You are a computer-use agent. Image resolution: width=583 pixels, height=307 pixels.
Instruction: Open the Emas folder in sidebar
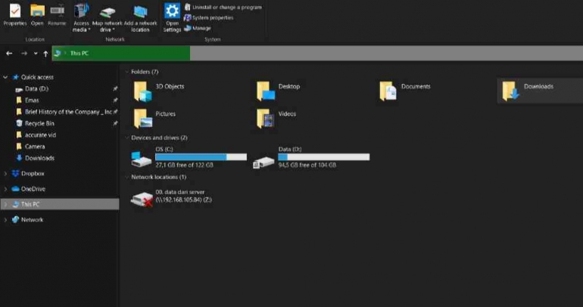pyautogui.click(x=32, y=101)
